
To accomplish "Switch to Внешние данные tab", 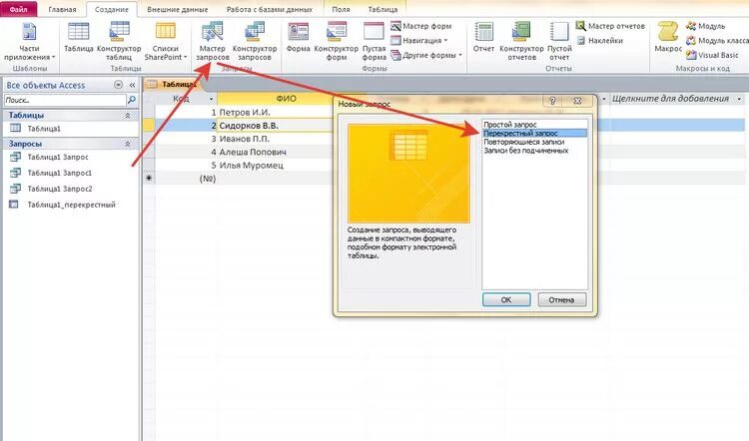I will click(177, 10).
